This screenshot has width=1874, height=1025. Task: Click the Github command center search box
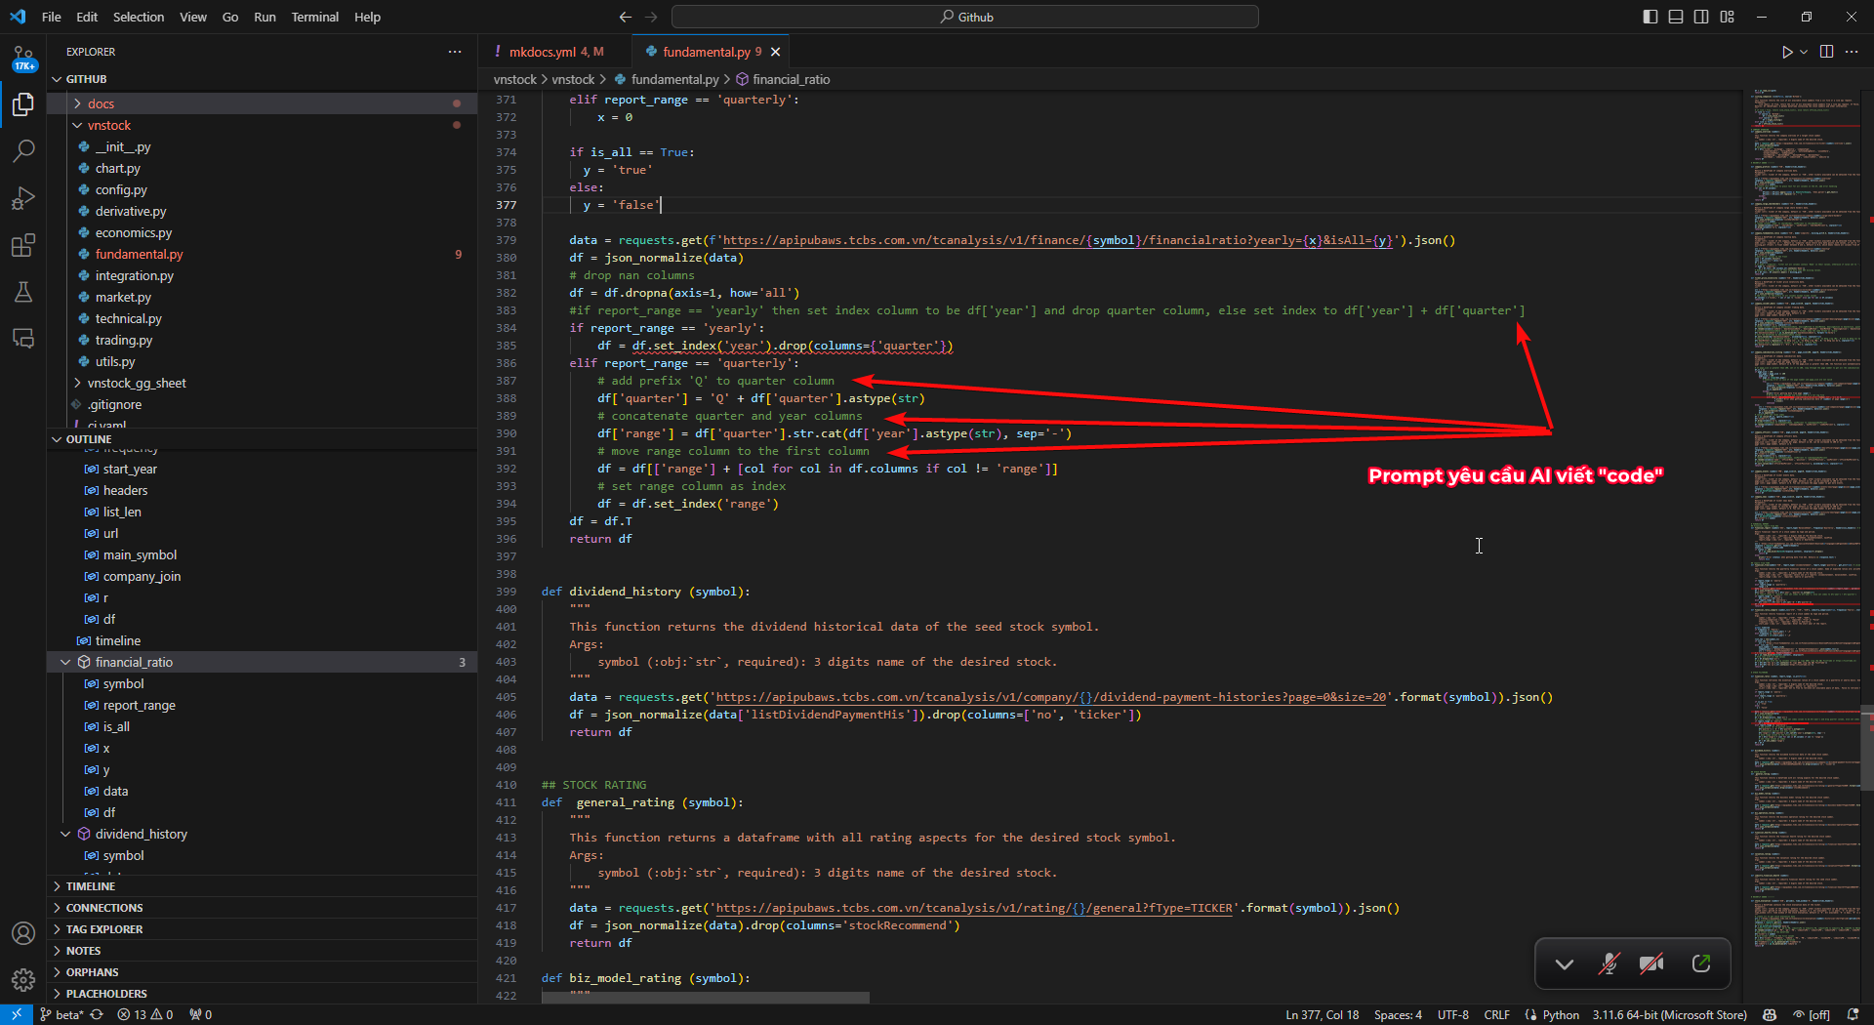(964, 17)
